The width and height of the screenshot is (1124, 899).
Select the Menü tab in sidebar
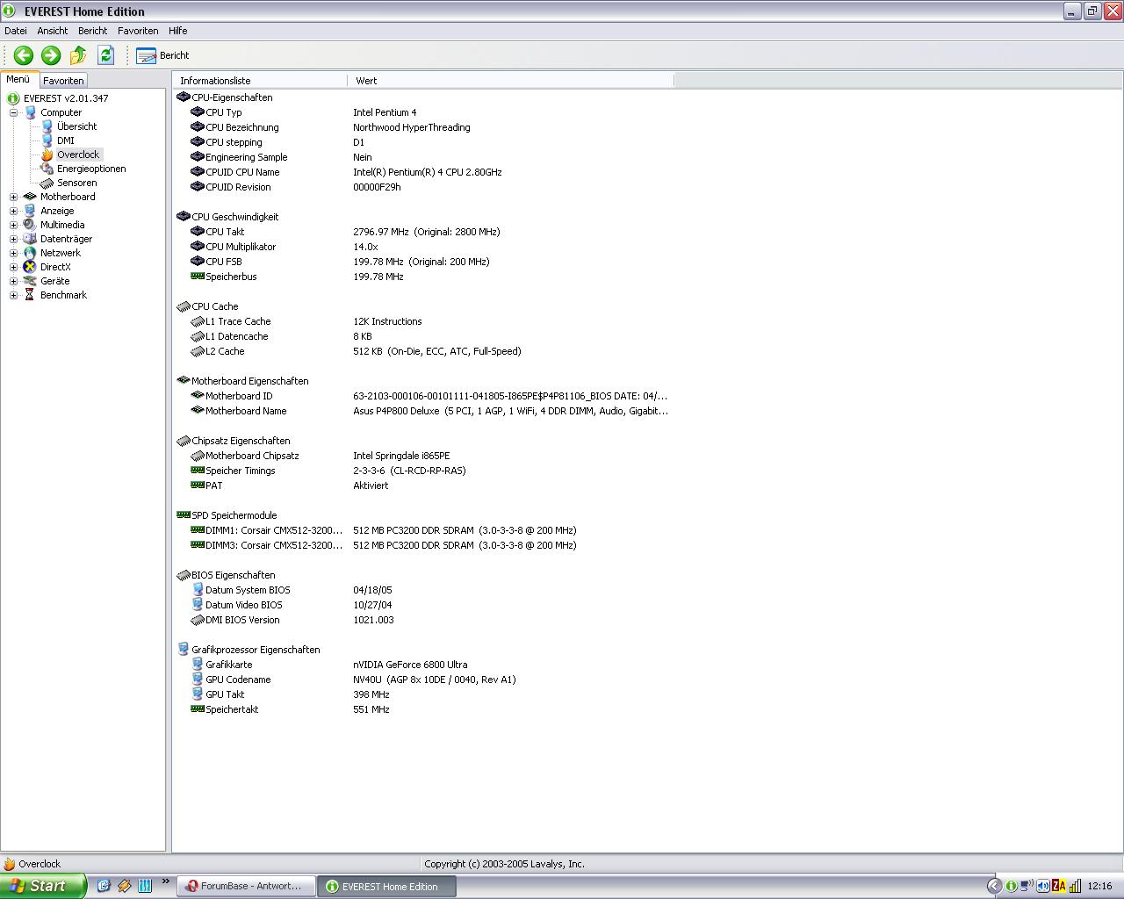[18, 79]
